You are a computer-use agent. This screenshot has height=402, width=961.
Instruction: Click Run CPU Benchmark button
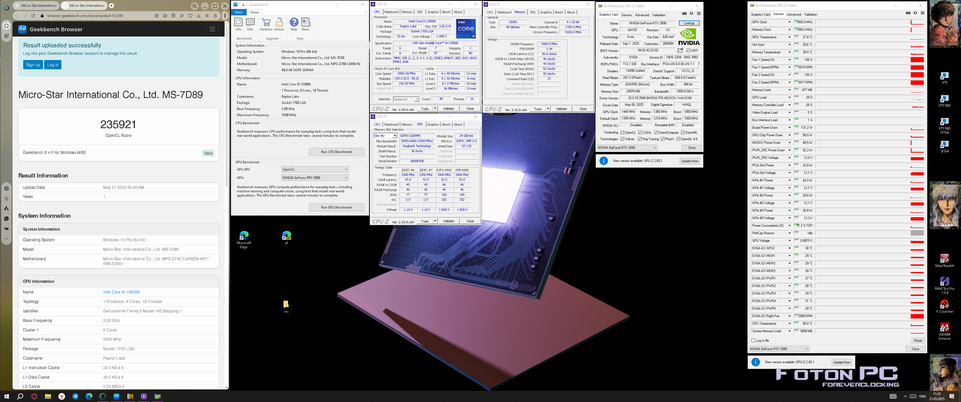pos(336,152)
